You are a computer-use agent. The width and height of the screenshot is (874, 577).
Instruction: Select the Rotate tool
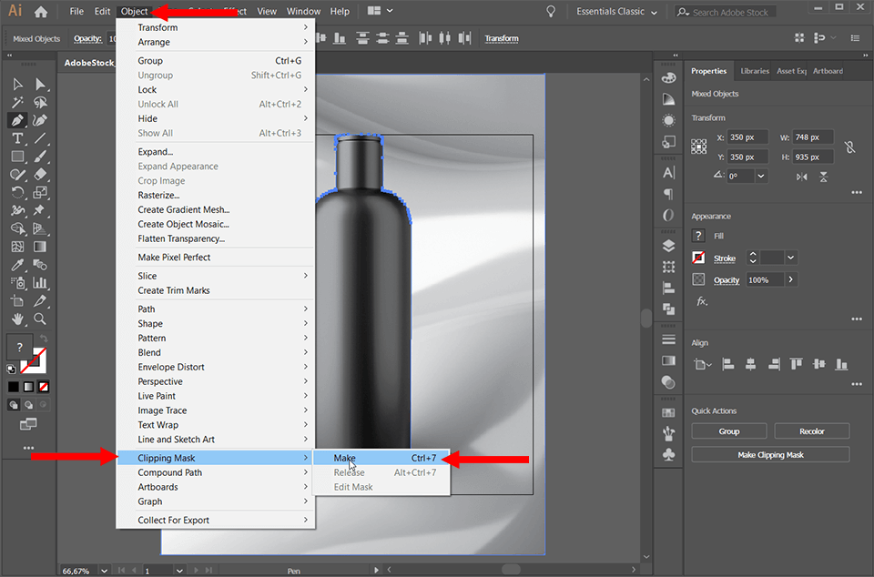tap(17, 193)
